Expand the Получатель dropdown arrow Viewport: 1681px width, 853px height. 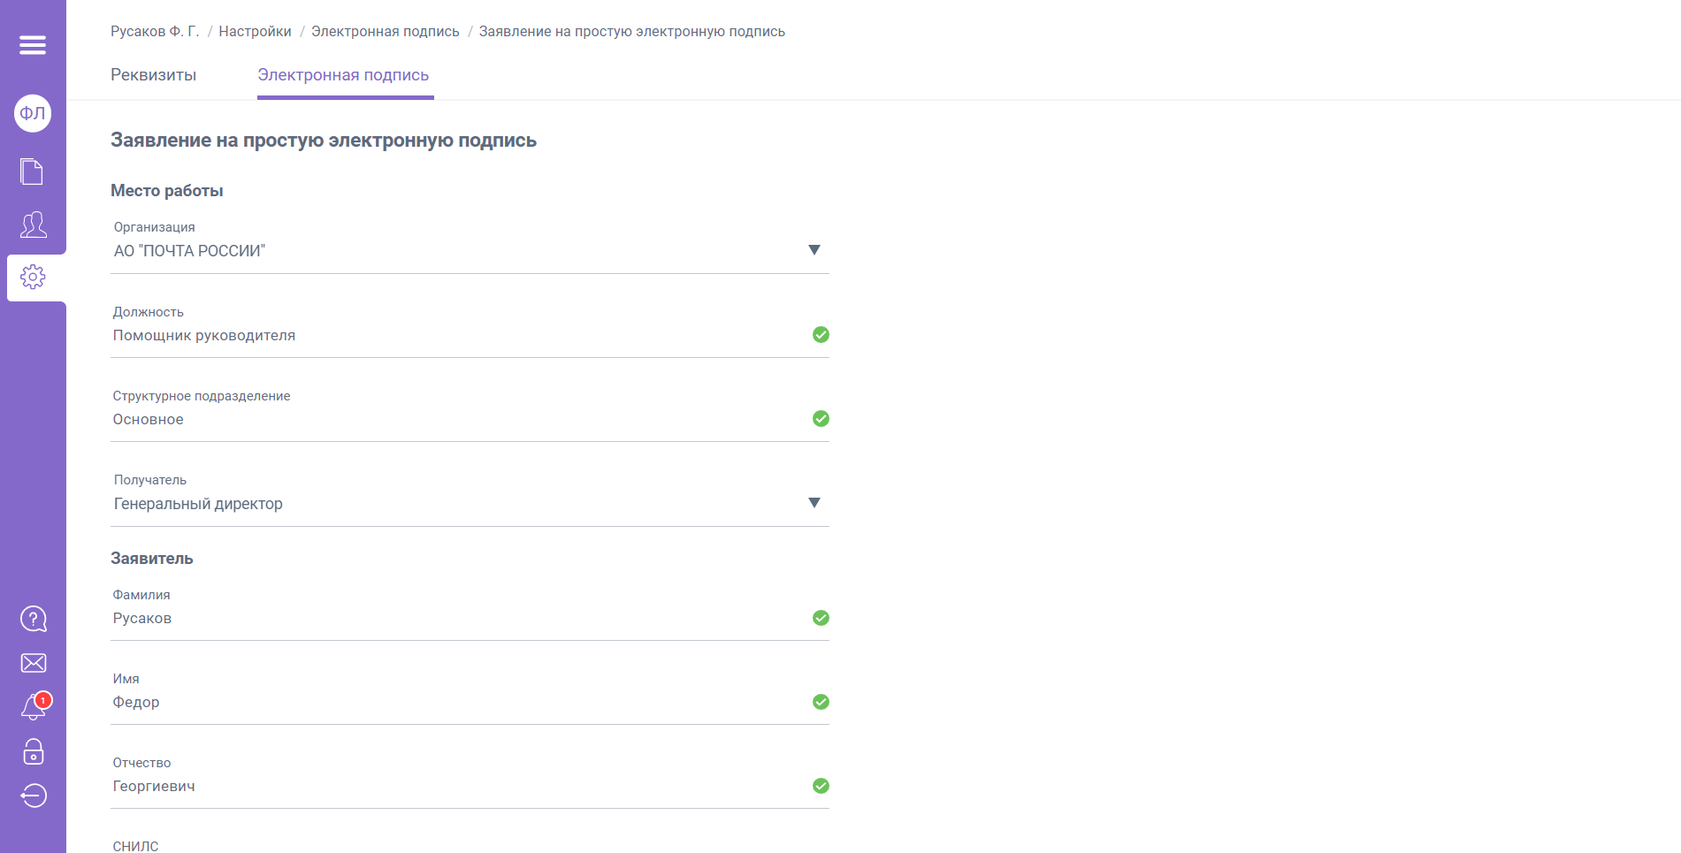[814, 503]
